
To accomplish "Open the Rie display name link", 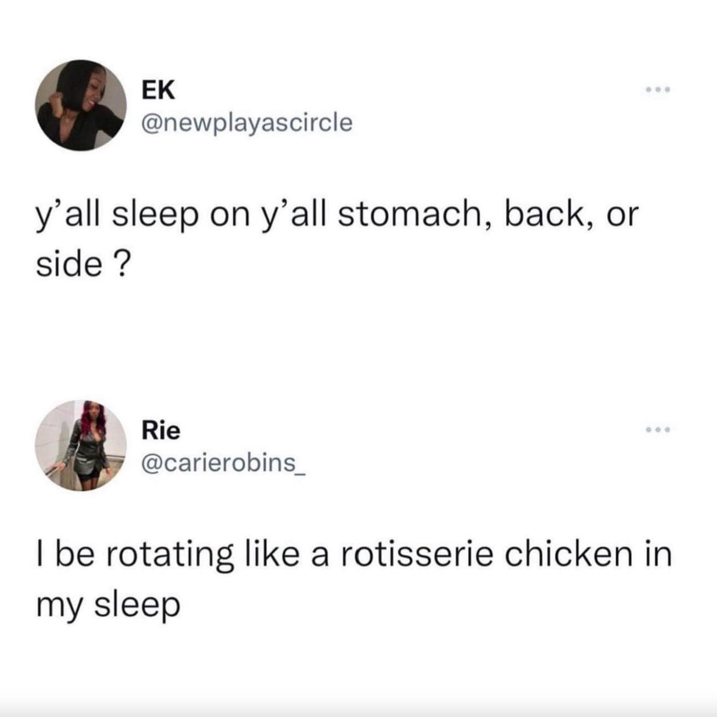I will 161,430.
